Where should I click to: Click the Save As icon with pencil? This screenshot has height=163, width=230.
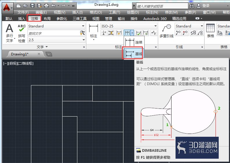tap(39, 6)
